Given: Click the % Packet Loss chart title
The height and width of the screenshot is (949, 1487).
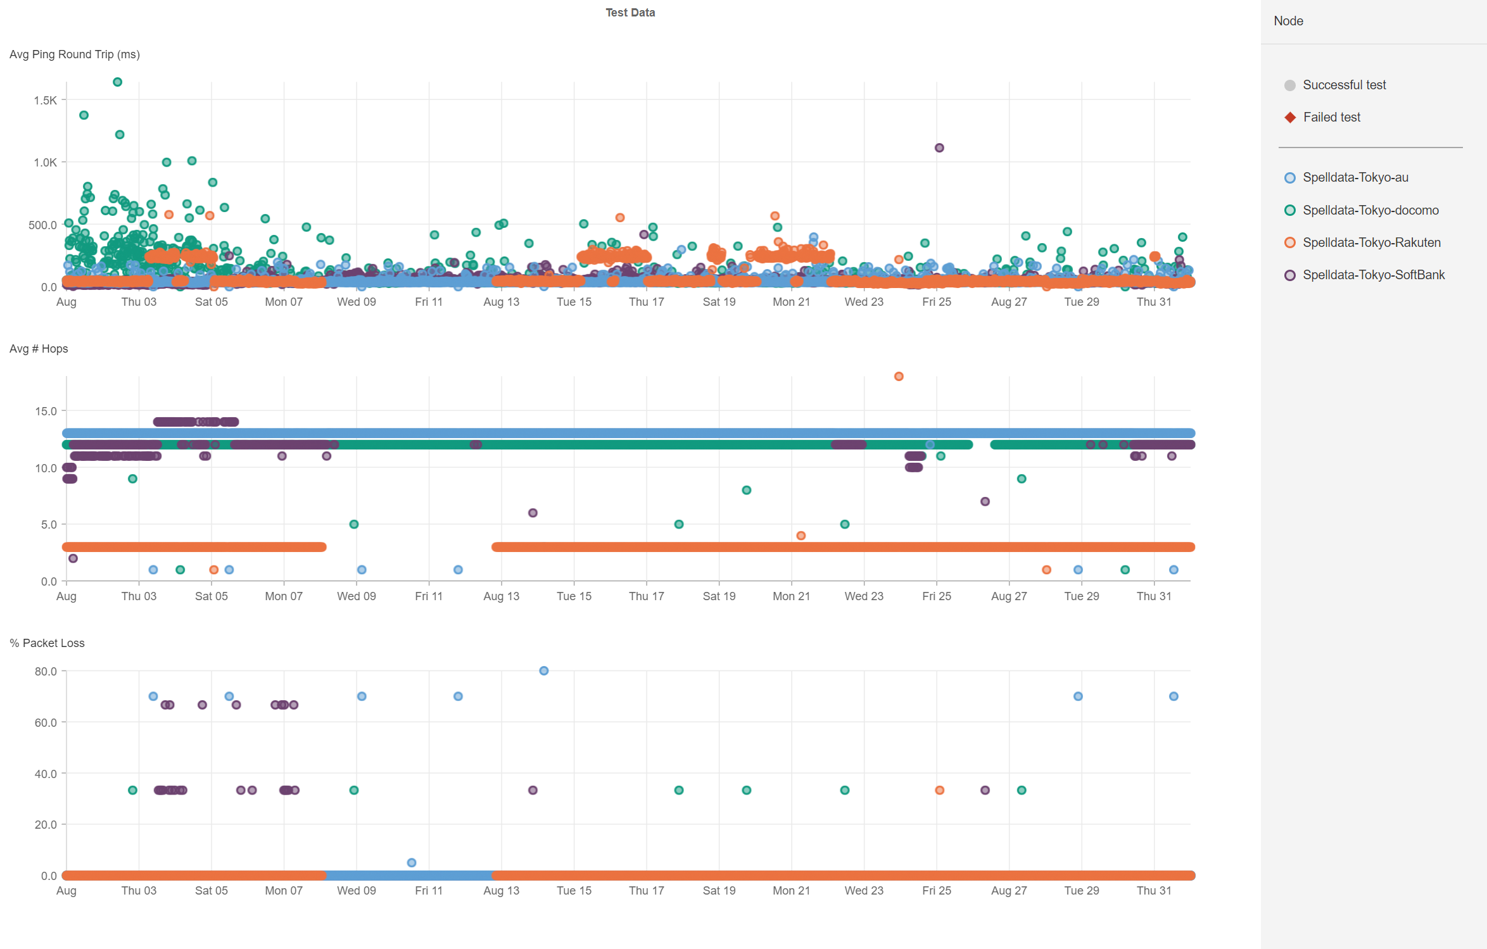Looking at the screenshot, I should 47,643.
